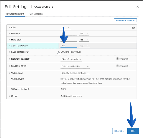Close the Edit Settings dialog
The width and height of the screenshot is (143, 138).
(137, 7)
